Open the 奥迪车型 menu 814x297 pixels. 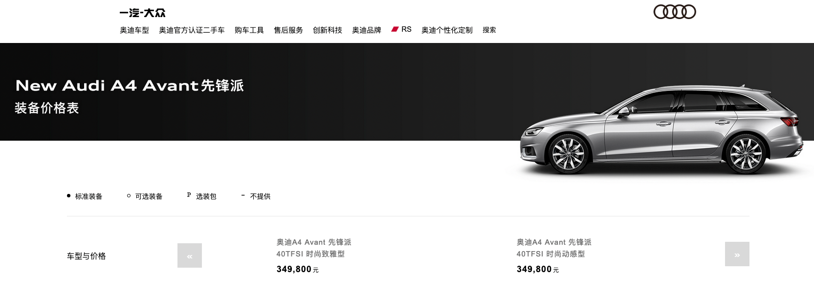click(x=134, y=30)
